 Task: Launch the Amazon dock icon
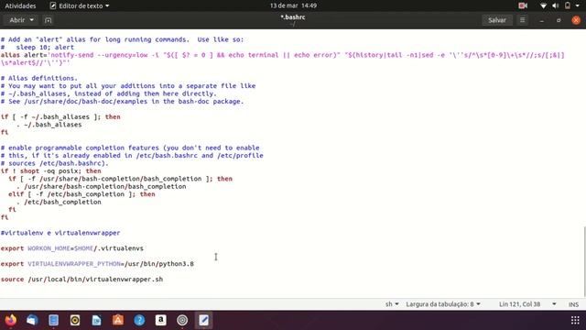point(161,320)
